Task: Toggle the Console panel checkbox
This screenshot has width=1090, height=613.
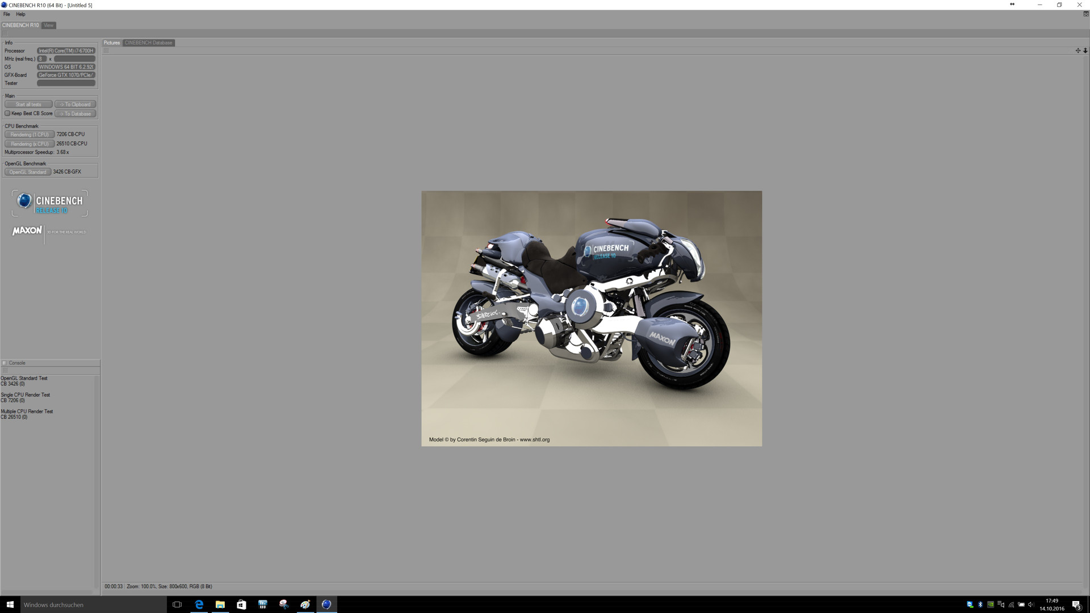Action: (5, 363)
